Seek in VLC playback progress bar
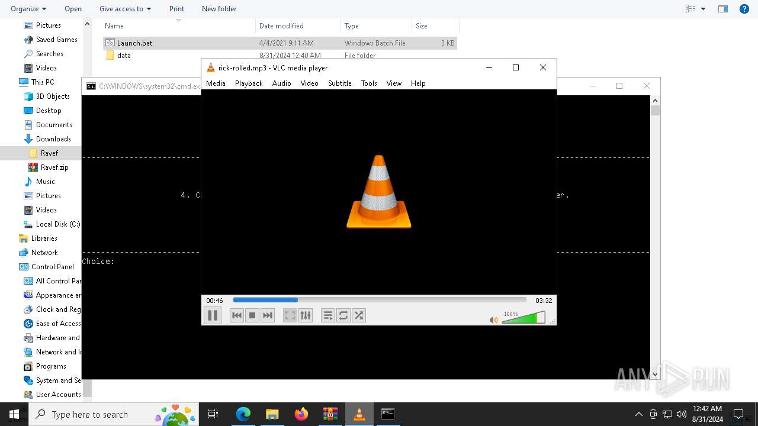758x426 pixels. click(380, 300)
